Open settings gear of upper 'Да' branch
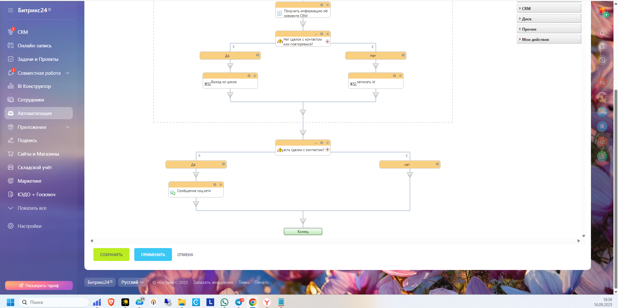The height and width of the screenshot is (308, 618). 257,55
